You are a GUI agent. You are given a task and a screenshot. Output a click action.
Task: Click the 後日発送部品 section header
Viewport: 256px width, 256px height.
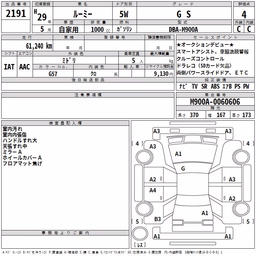point(88,80)
